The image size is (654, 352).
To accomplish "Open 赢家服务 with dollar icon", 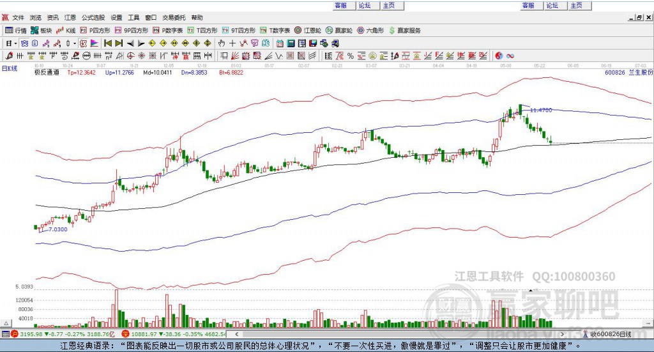I will (x=404, y=31).
